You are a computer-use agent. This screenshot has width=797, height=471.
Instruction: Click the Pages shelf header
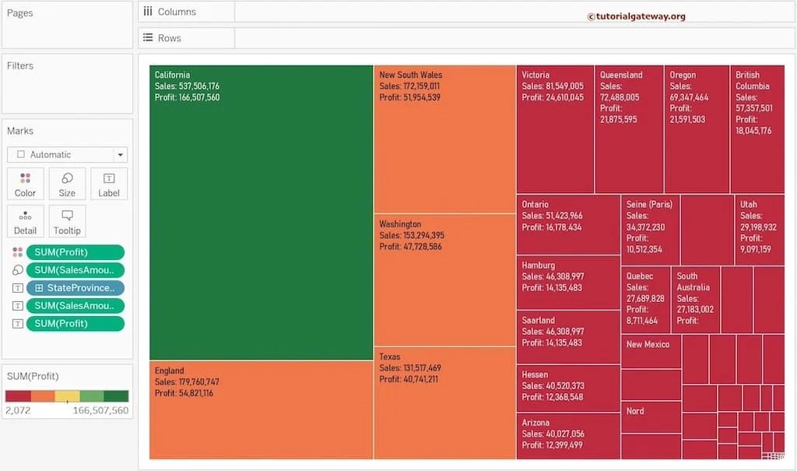click(20, 12)
